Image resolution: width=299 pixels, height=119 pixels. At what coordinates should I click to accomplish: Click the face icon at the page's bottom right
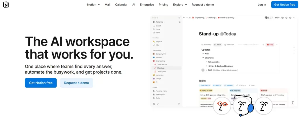tap(293, 103)
